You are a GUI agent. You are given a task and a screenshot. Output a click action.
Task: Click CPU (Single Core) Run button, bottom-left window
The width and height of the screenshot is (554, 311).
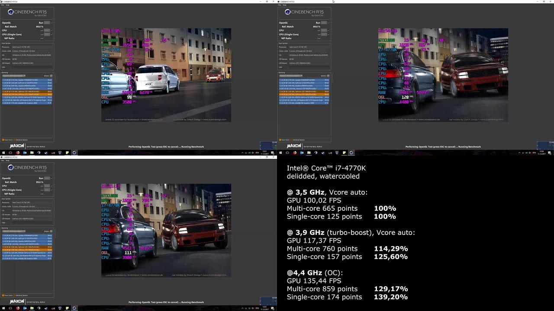tap(47, 190)
